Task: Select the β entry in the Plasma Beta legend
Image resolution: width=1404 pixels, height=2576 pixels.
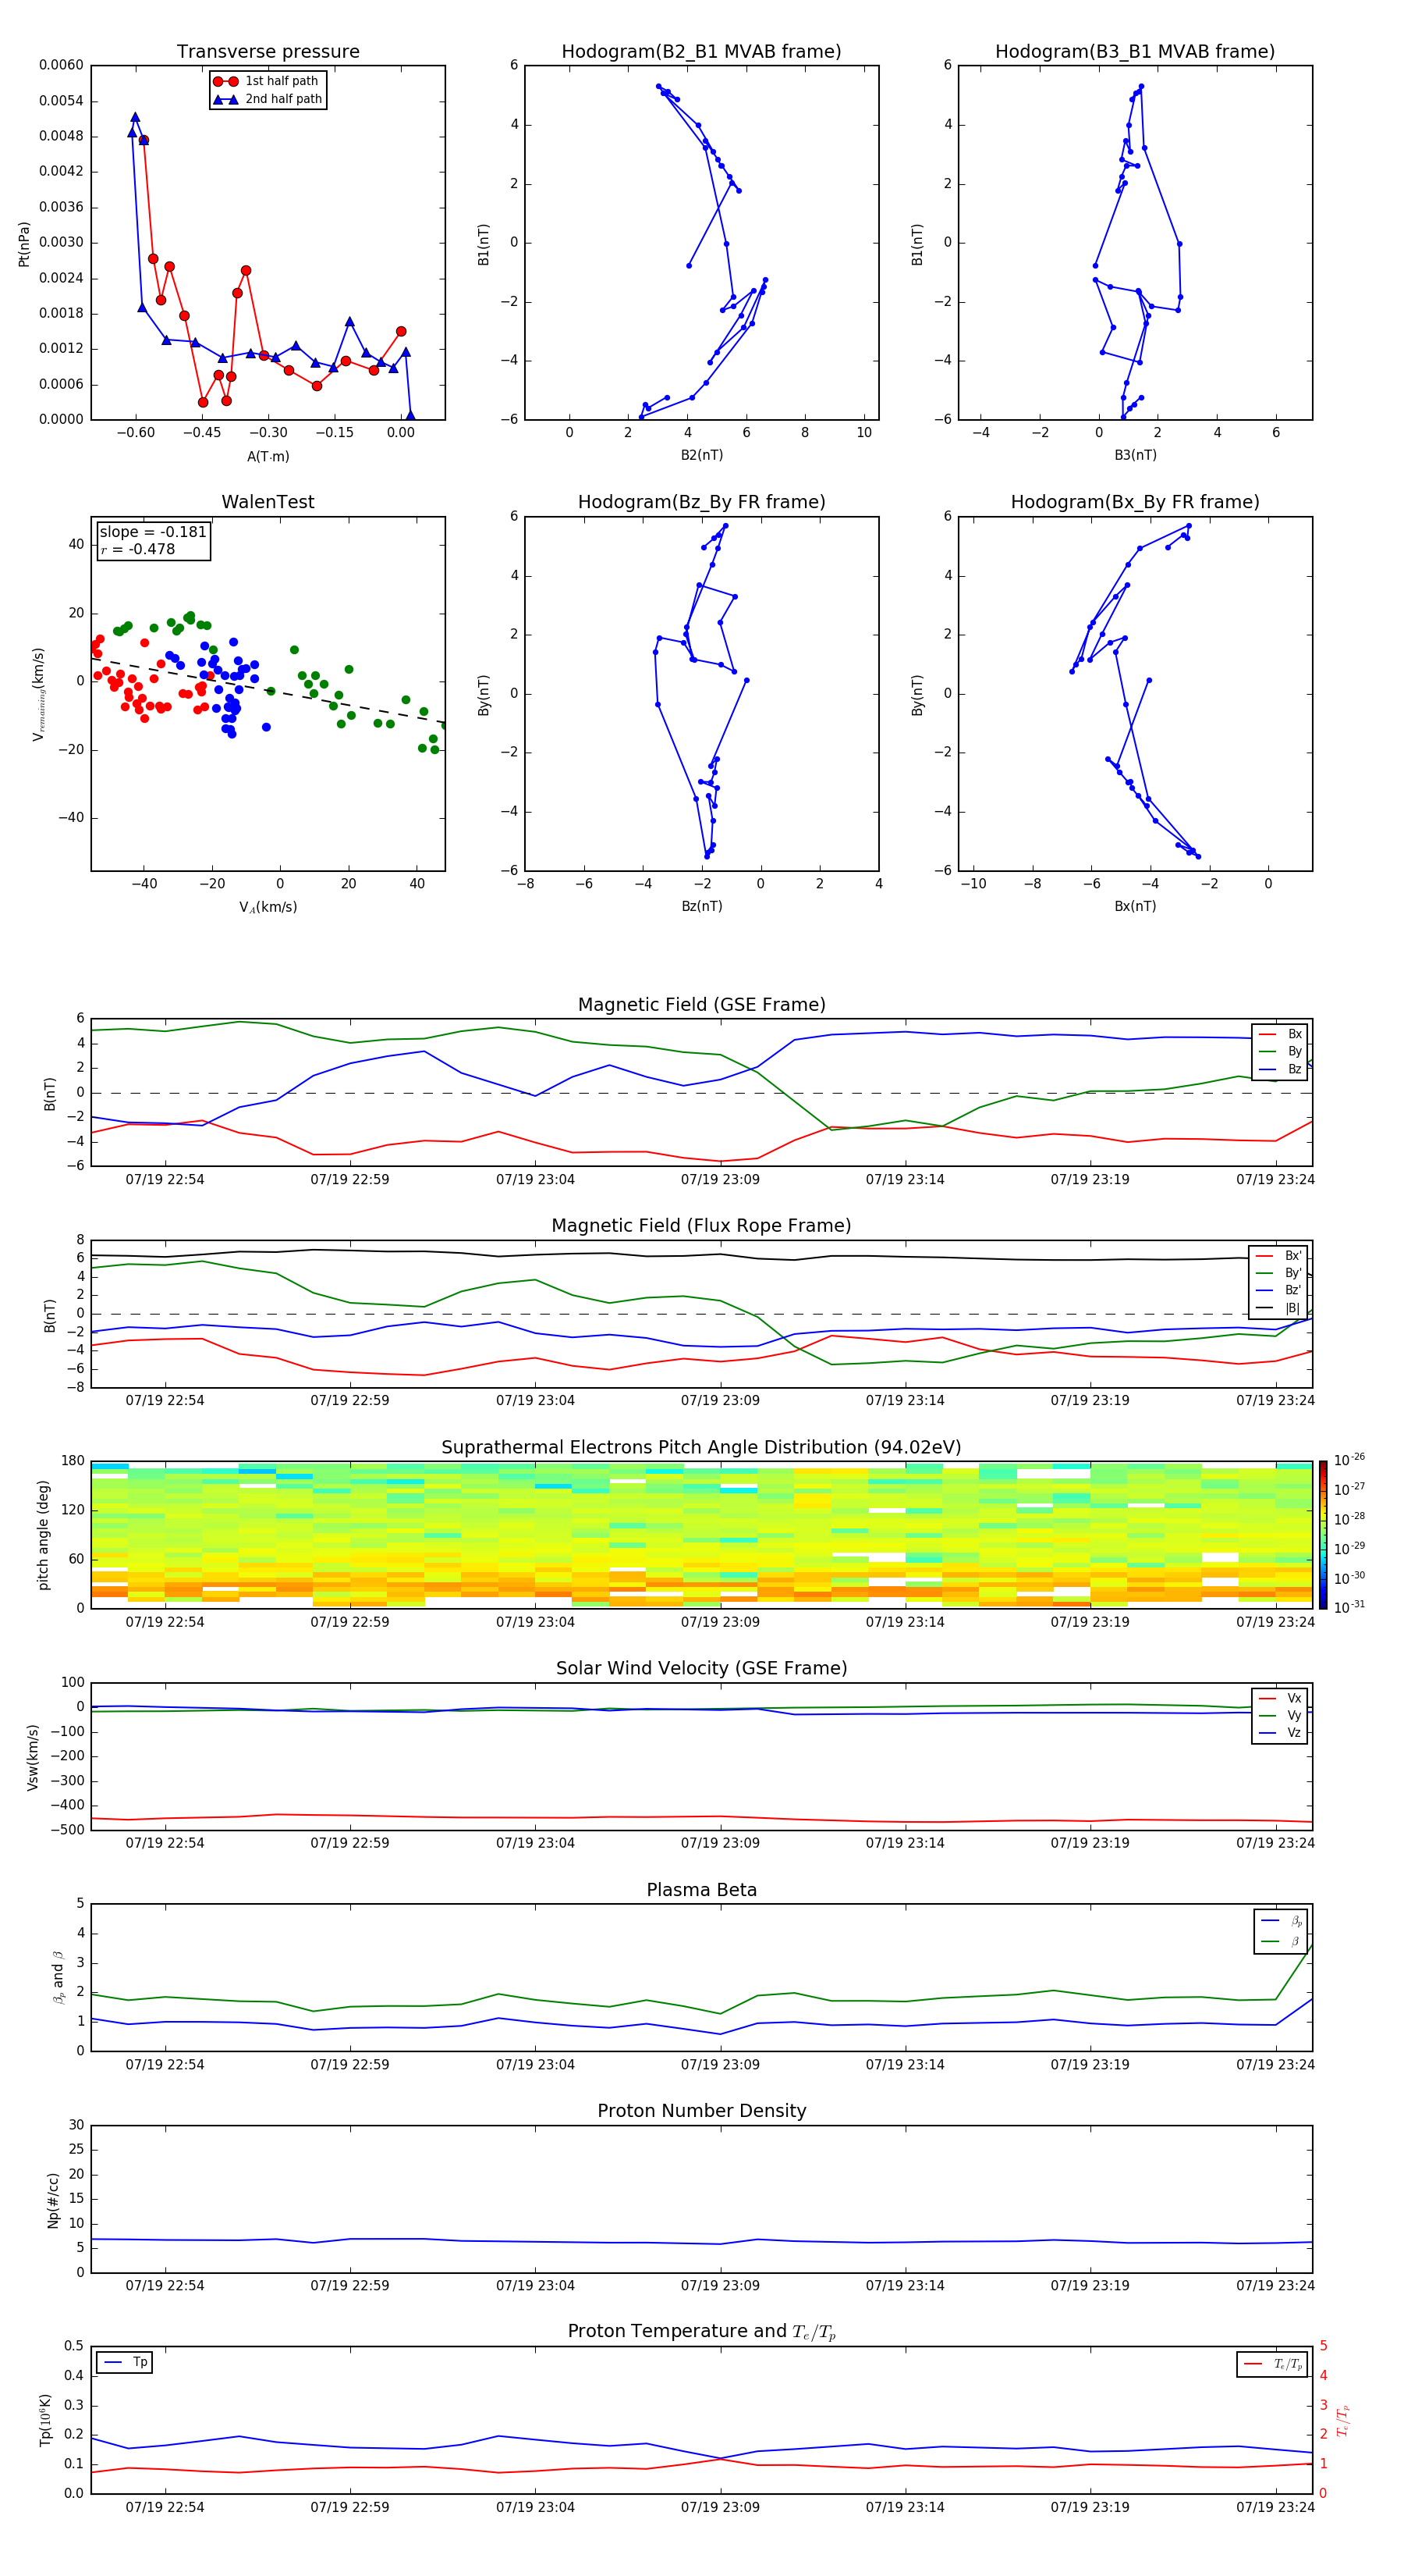Action: coord(1281,1941)
